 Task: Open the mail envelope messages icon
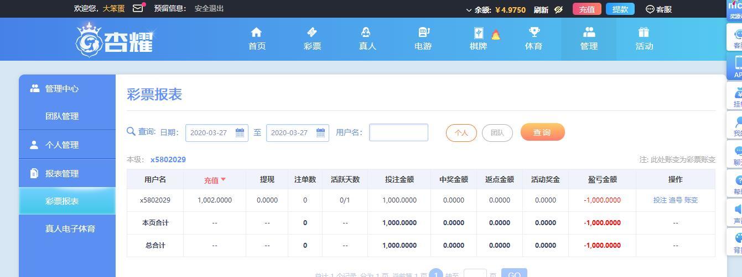pyautogui.click(x=138, y=9)
